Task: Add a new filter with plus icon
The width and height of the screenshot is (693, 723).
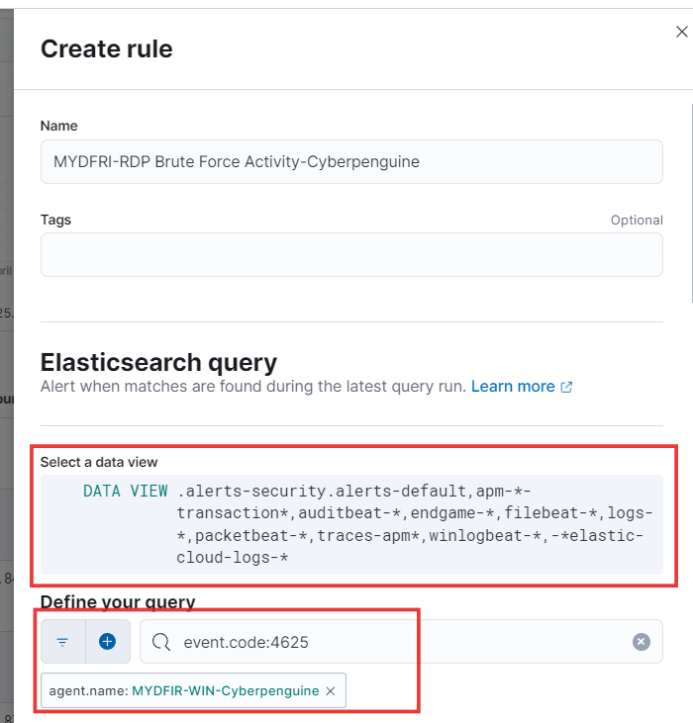Action: pos(108,641)
